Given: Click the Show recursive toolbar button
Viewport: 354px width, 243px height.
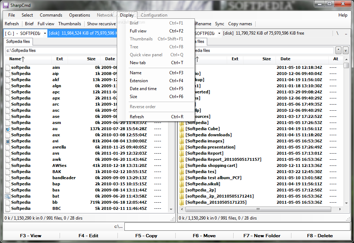Looking at the screenshot, I should [x=101, y=24].
